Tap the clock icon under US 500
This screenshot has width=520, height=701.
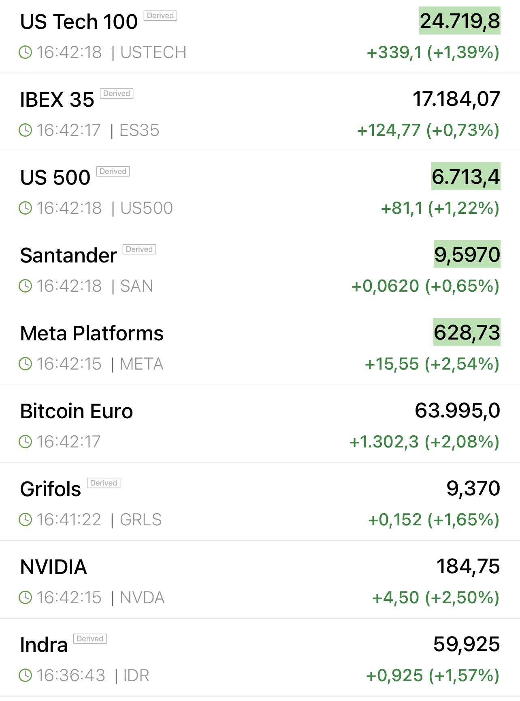pyautogui.click(x=26, y=208)
